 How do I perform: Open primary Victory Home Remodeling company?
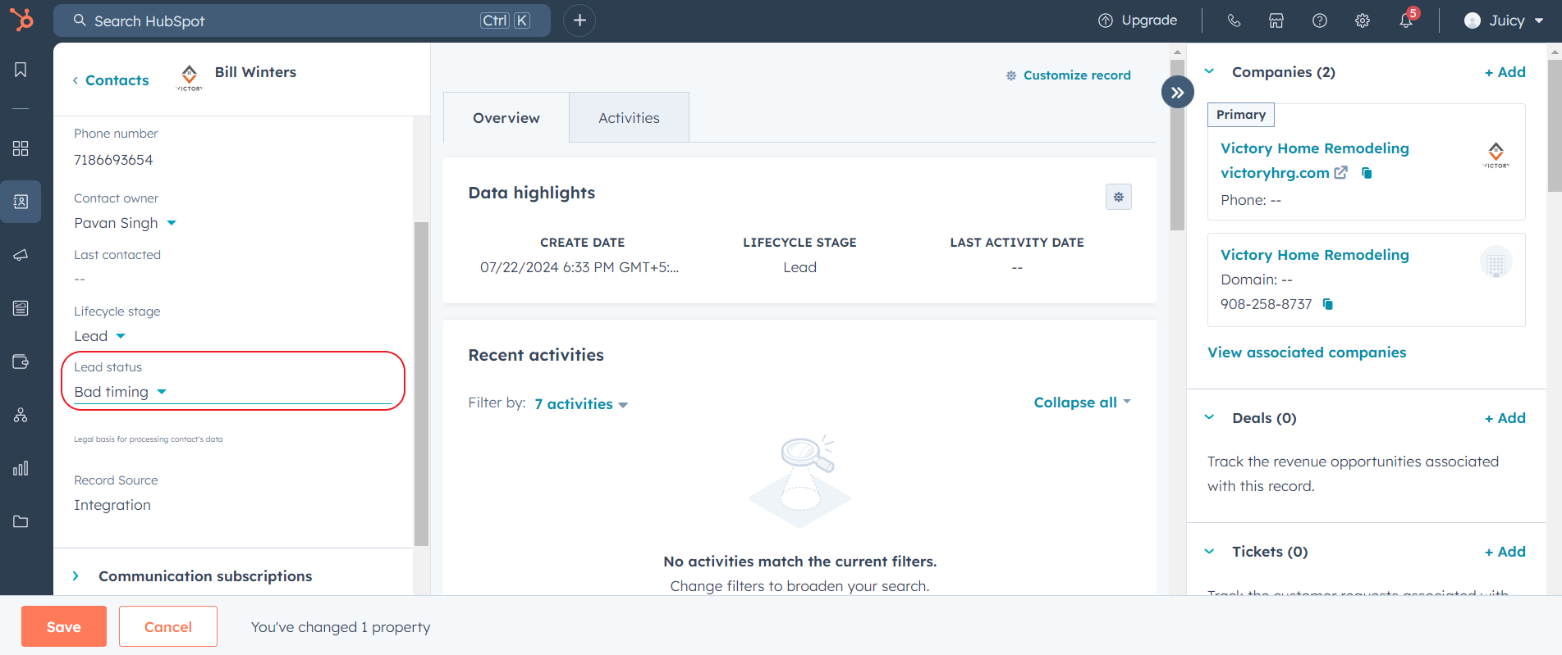pyautogui.click(x=1314, y=148)
